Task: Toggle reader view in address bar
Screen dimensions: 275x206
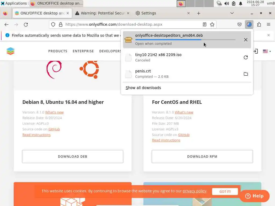Action: click(x=204, y=24)
